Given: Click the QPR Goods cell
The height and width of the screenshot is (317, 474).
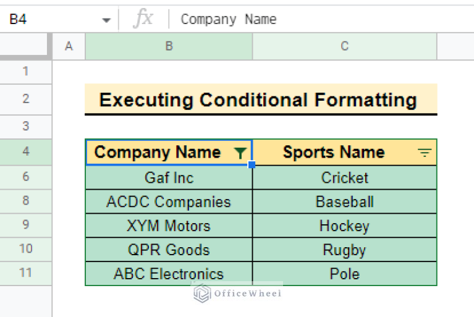Looking at the screenshot, I should pos(169,250).
